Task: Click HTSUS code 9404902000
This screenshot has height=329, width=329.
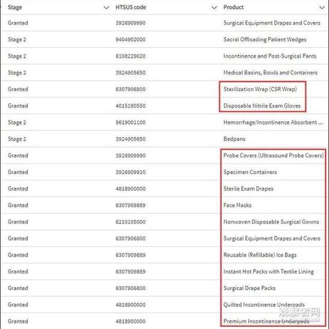Action: pos(130,40)
